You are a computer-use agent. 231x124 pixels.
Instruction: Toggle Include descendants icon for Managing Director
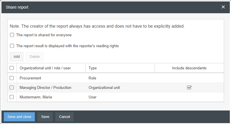(189, 87)
